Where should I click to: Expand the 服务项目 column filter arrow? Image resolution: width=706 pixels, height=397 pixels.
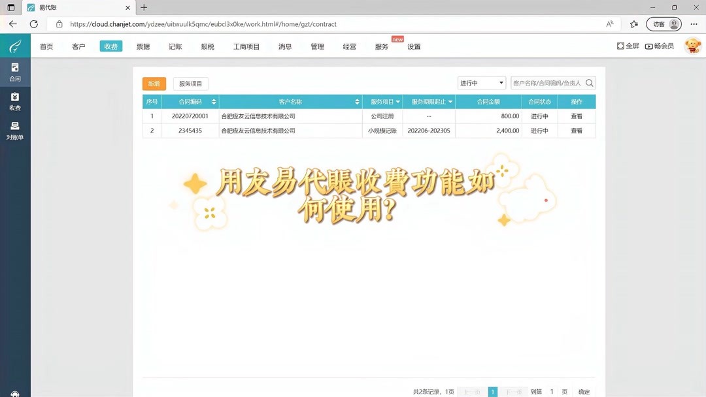click(397, 102)
